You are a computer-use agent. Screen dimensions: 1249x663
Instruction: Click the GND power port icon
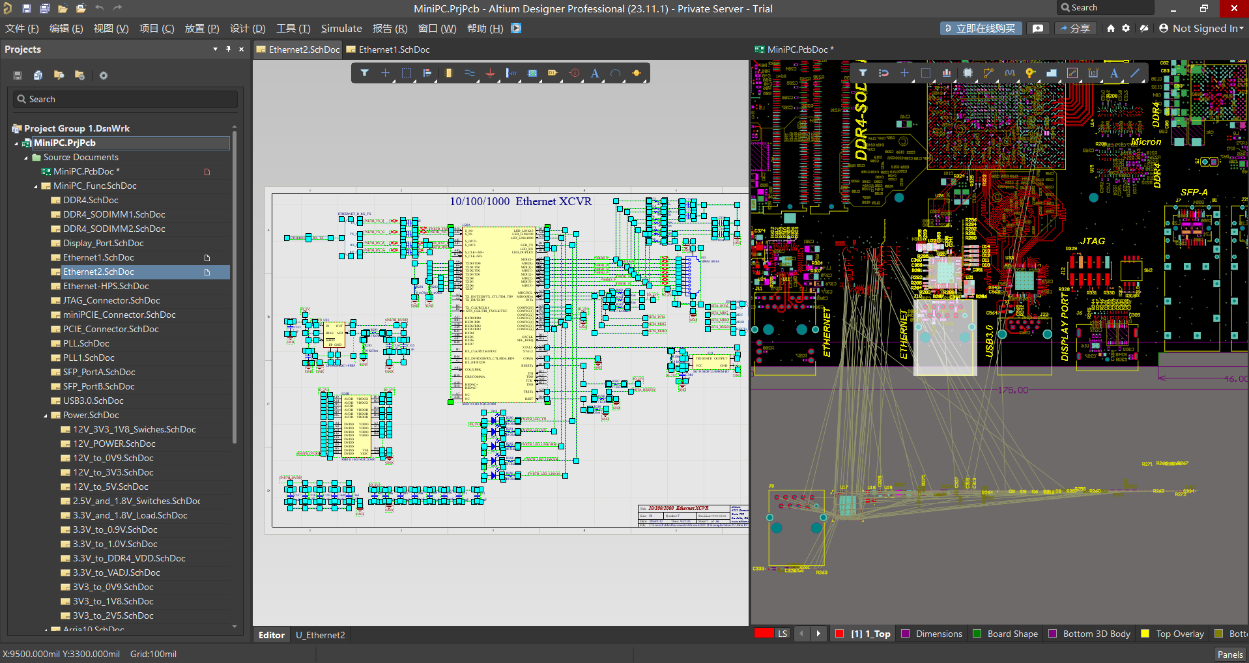click(x=490, y=73)
